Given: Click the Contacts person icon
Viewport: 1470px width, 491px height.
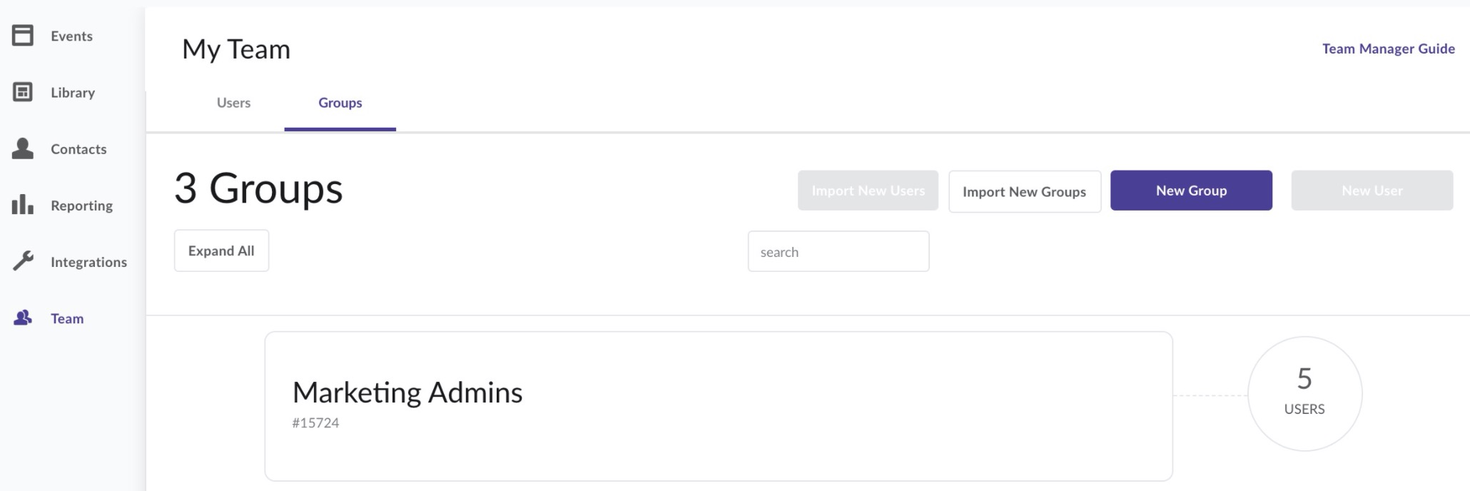Looking at the screenshot, I should (x=23, y=148).
